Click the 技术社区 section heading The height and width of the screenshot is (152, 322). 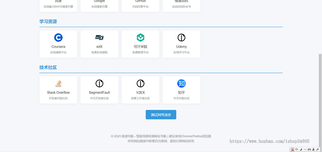point(48,67)
